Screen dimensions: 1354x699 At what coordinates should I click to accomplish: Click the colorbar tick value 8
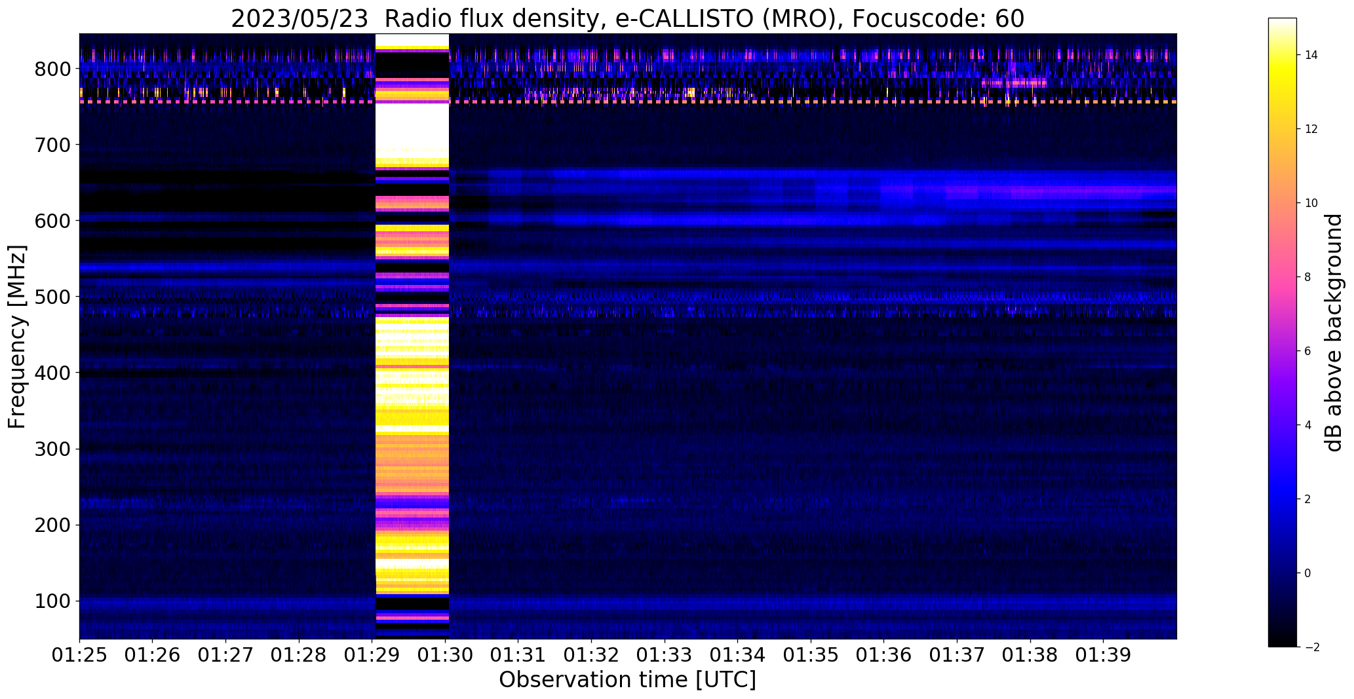pyautogui.click(x=1308, y=277)
